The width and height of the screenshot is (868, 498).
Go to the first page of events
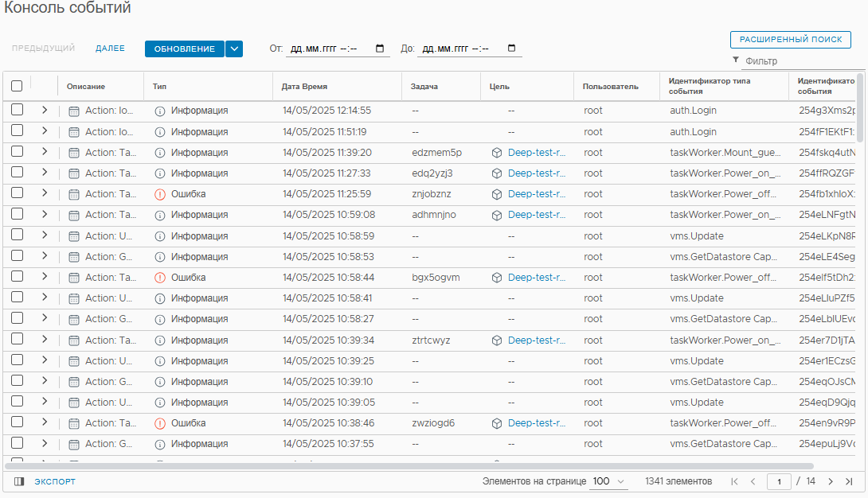[734, 481]
